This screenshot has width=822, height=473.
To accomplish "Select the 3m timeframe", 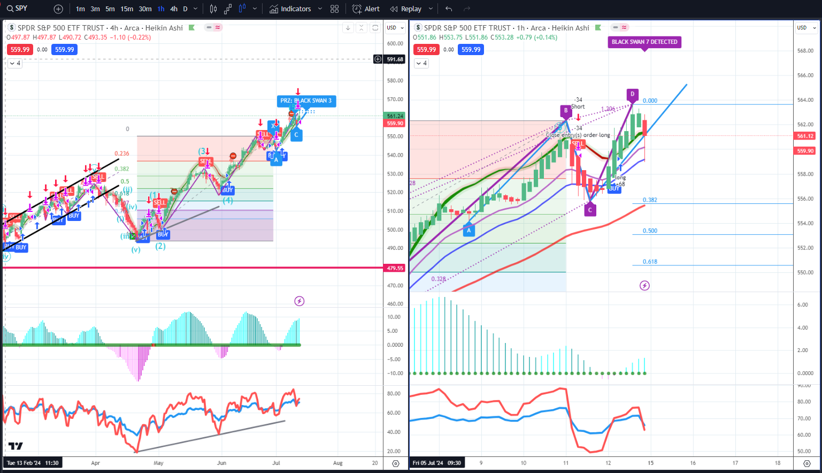I will coord(95,9).
